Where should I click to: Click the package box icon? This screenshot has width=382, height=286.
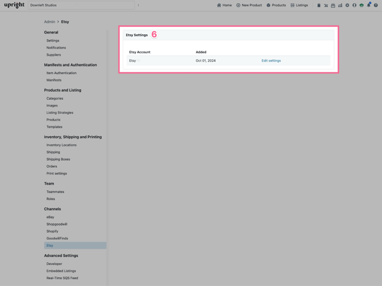[x=333, y=5]
